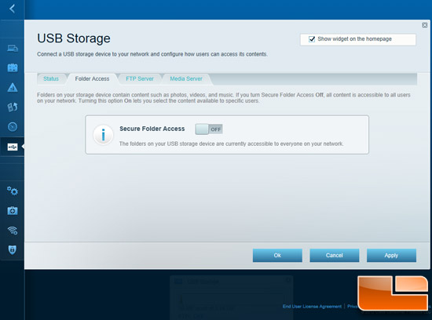Viewport: 432px width, 320px height.
Task: Open the Guest Access sidebar icon
Action: point(13,67)
